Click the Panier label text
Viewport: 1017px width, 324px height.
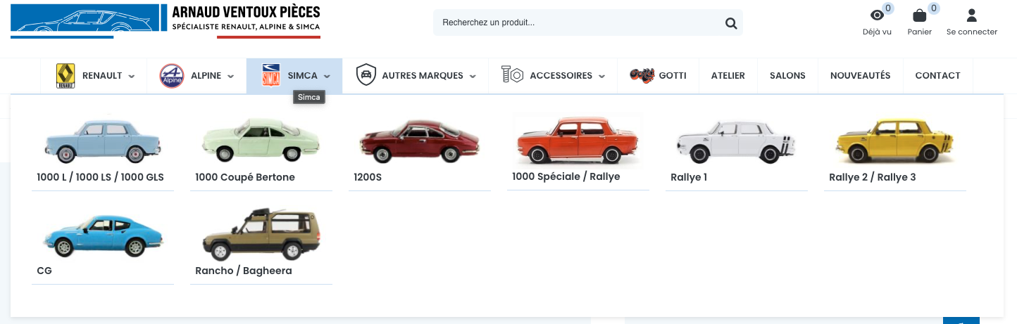tap(920, 32)
